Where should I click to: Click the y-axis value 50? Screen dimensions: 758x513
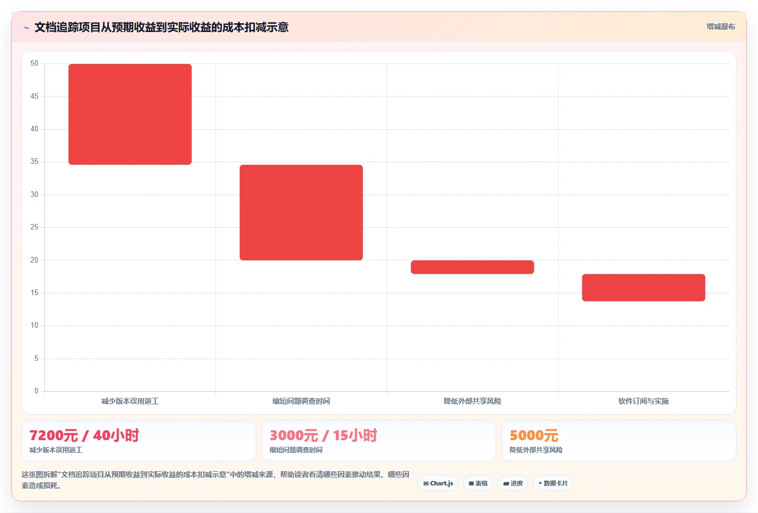click(34, 63)
